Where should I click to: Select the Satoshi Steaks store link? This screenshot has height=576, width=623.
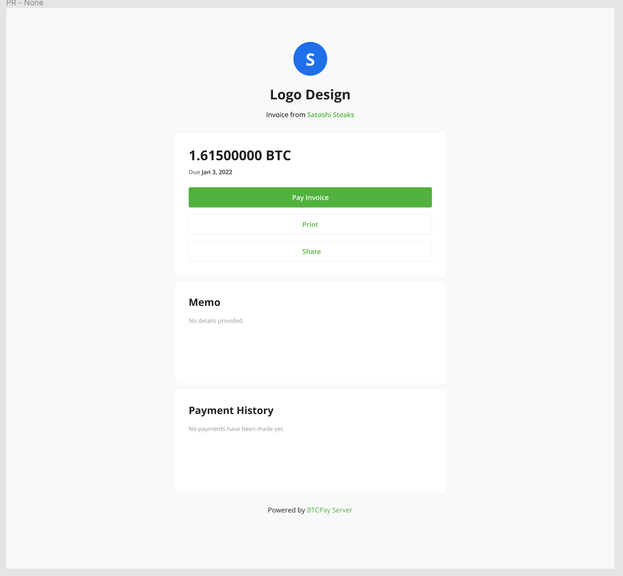pyautogui.click(x=330, y=114)
